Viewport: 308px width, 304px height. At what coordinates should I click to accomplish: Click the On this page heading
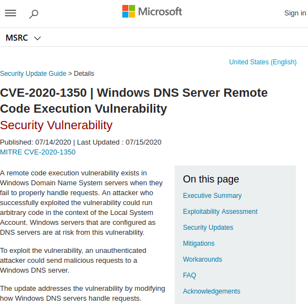[x=211, y=179]
